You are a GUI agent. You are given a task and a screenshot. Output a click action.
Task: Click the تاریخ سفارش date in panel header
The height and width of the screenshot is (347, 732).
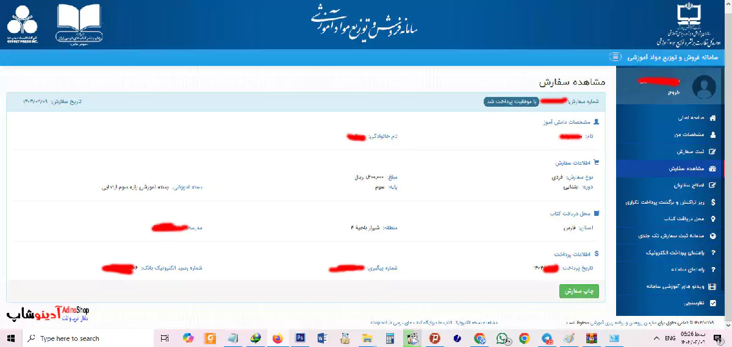(52, 101)
